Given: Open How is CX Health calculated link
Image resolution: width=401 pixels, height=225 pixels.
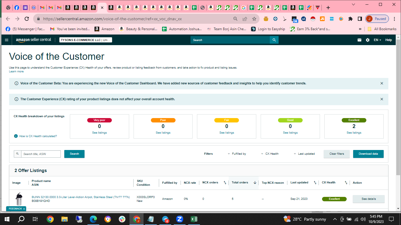Looking at the screenshot, I should (x=38, y=136).
